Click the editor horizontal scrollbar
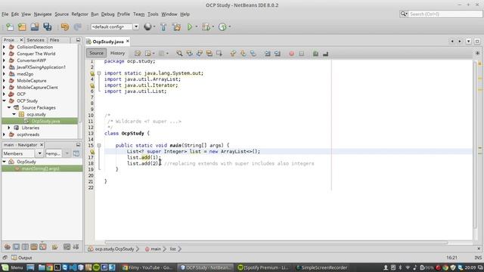This screenshot has width=484, height=272. [x=275, y=243]
